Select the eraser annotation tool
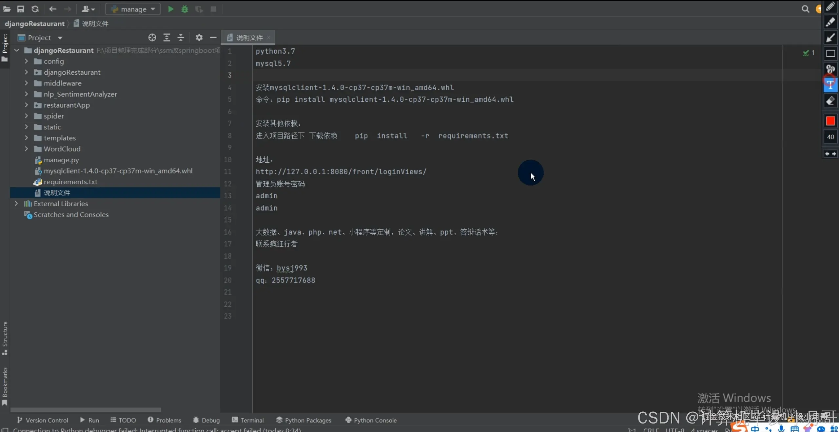Viewport: 839px width, 432px height. point(830,101)
